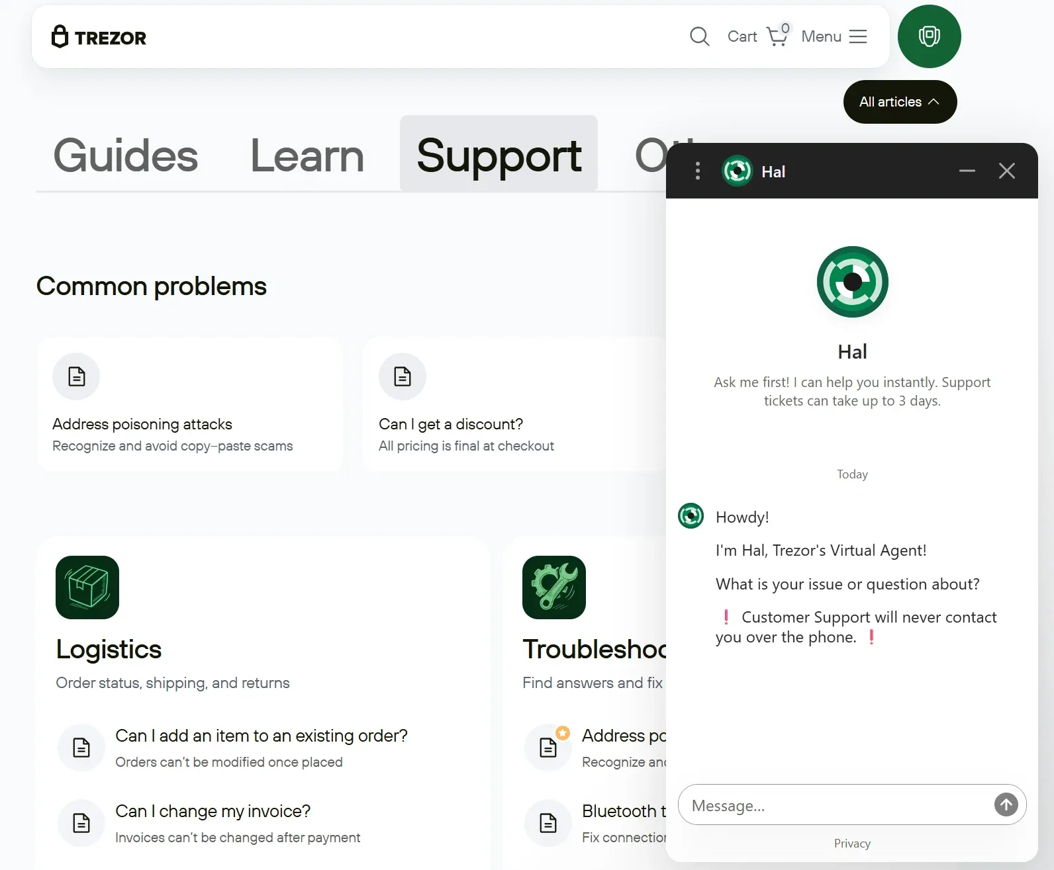Screen dimensions: 1054x870
Task: Select the Support tab
Action: (499, 156)
